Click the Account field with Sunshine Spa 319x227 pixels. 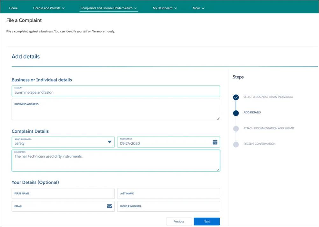click(116, 91)
